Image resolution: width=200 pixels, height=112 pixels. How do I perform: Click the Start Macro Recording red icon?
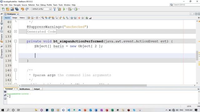pos(79,18)
